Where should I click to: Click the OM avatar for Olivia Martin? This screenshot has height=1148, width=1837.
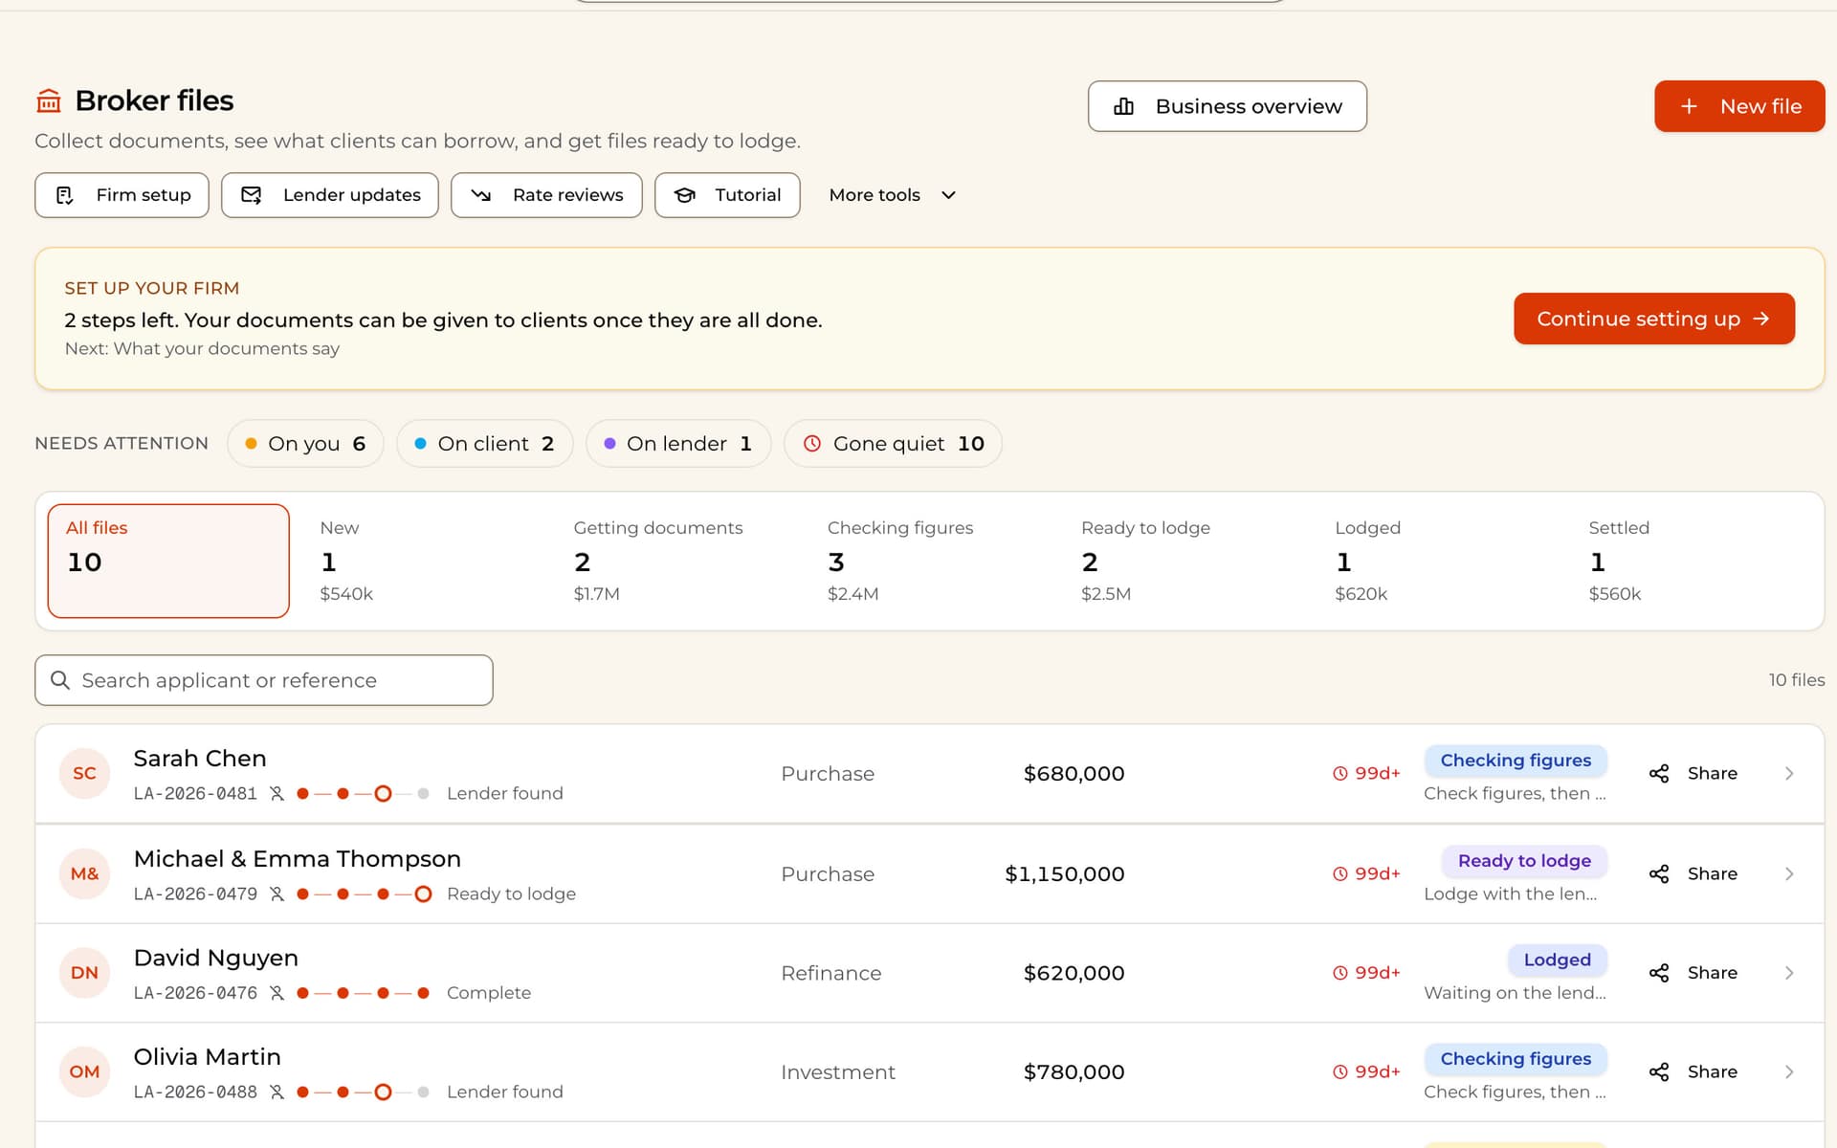[84, 1072]
